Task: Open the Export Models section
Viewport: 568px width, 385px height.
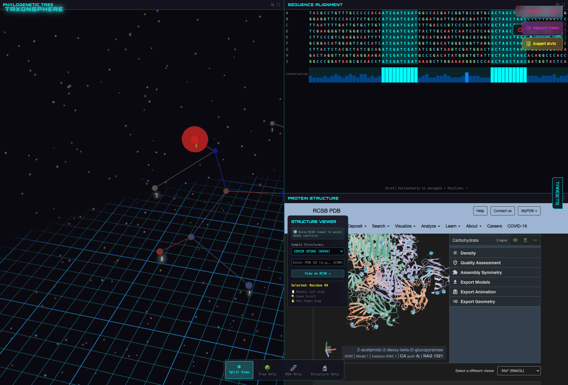Action: pyautogui.click(x=495, y=282)
